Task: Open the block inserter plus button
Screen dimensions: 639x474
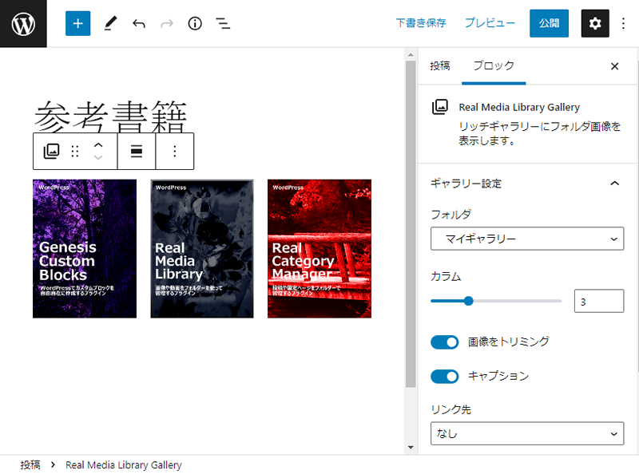Action: [x=77, y=24]
